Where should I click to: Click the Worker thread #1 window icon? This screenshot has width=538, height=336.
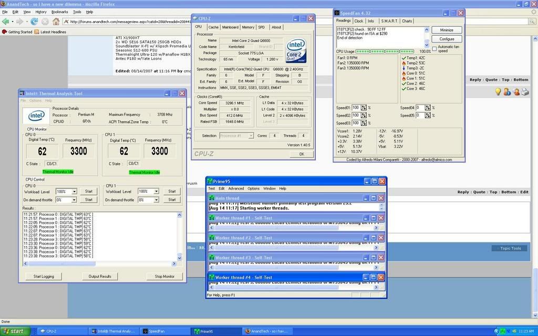pyautogui.click(x=212, y=218)
